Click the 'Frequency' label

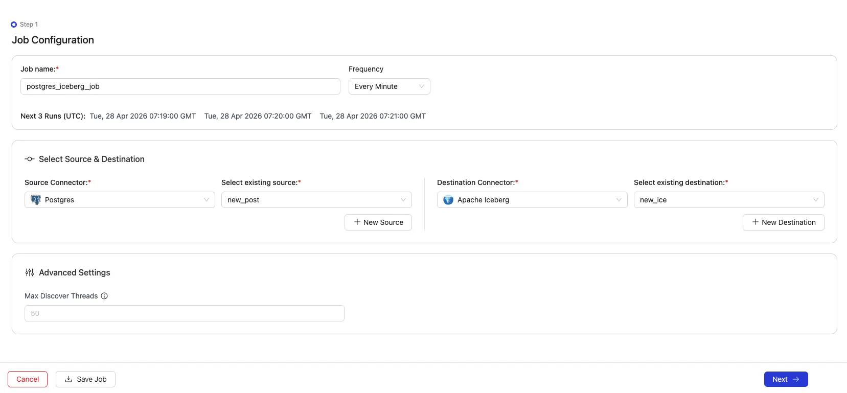pos(366,69)
